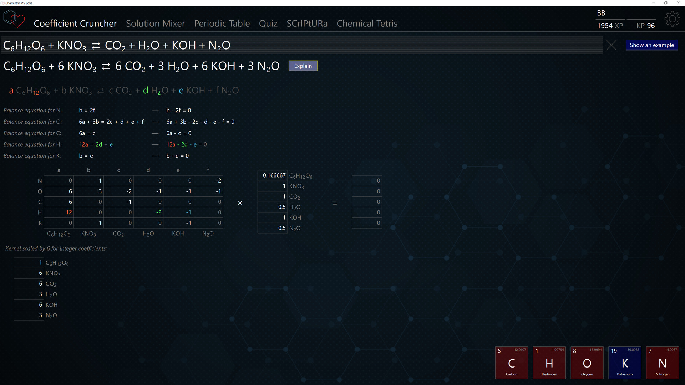
Task: Open Chemical Tetris game mode
Action: 366,23
